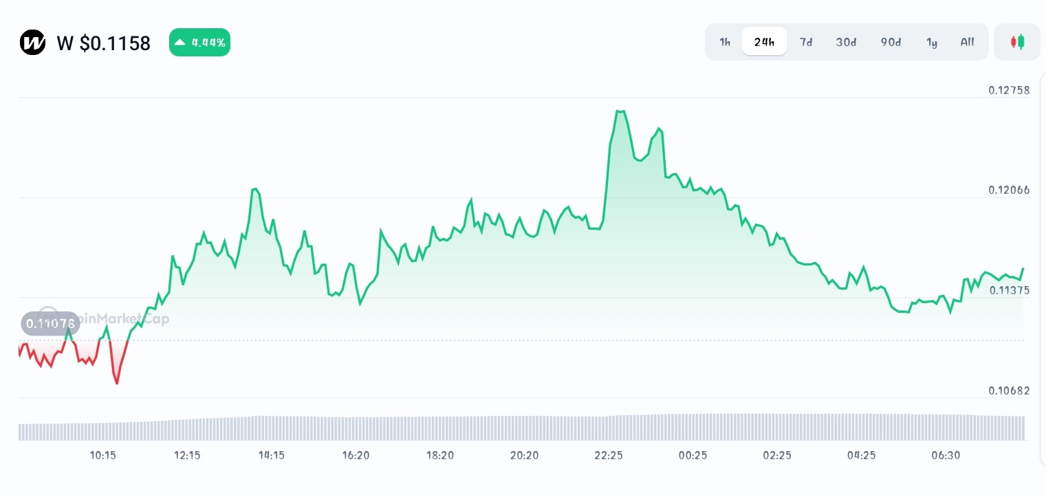1046x495 pixels.
Task: Click the chart peak near 22:25
Action: [x=621, y=111]
